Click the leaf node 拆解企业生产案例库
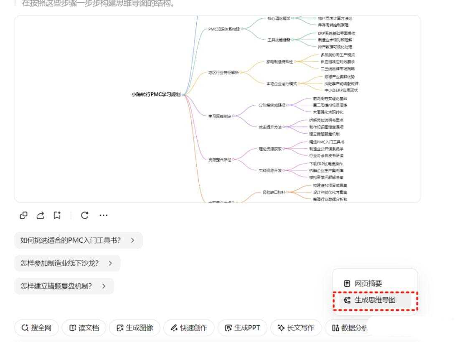This screenshot has height=342, width=462. coord(326,170)
